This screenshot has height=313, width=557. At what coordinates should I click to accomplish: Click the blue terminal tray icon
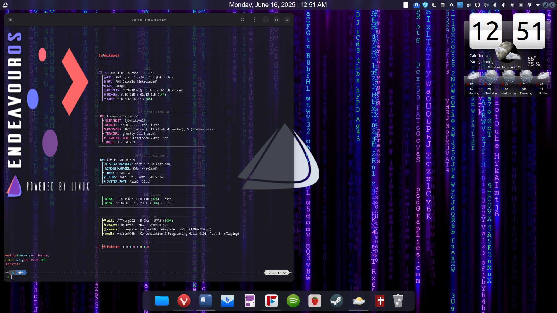pyautogui.click(x=460, y=5)
